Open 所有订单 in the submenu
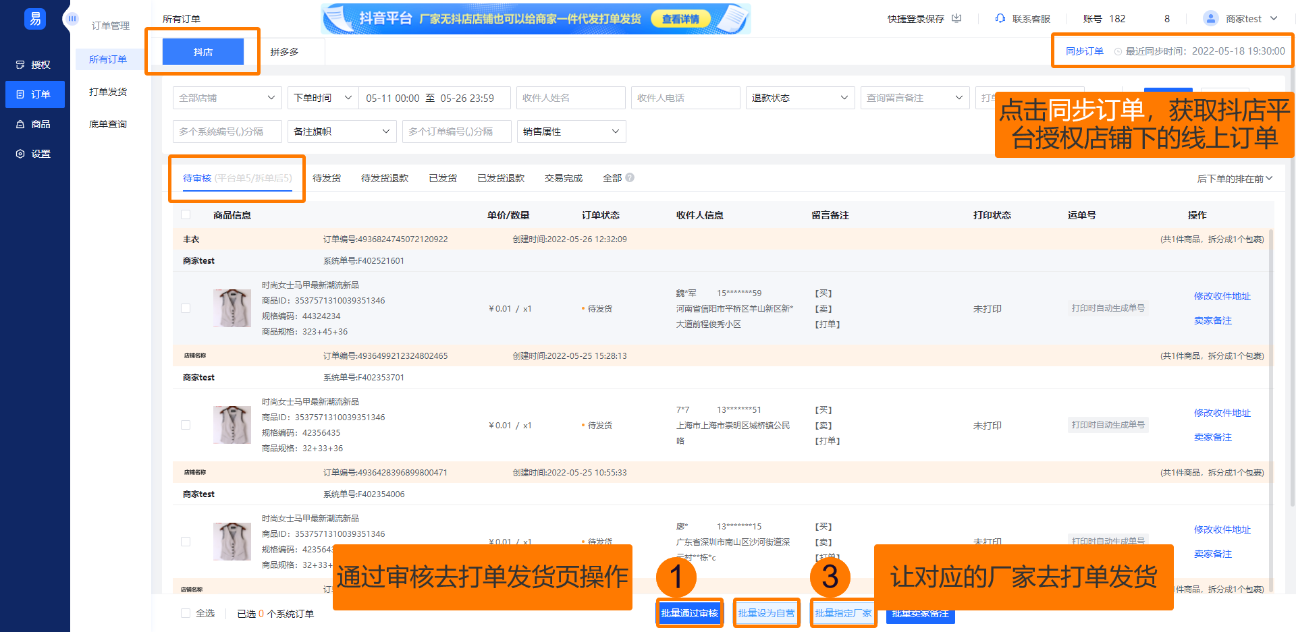 point(108,59)
